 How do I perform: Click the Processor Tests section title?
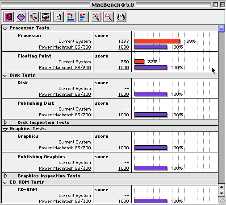pos(29,28)
